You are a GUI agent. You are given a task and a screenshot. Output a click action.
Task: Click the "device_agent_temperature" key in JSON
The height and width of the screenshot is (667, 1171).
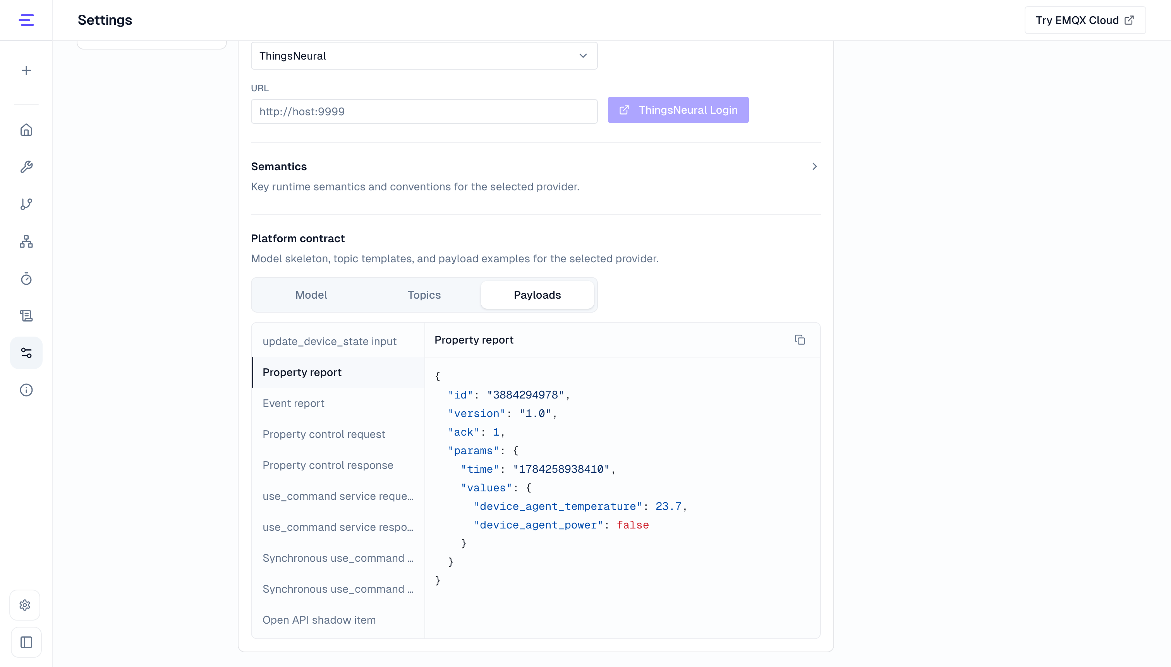(x=558, y=506)
